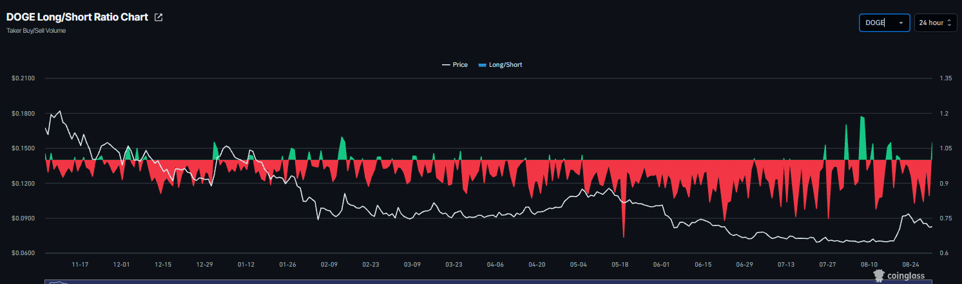Screen dimensions: 962x284
Task: Select the 06-29 date axis label
Action: (744, 264)
